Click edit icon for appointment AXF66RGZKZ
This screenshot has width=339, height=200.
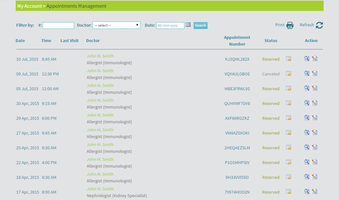pyautogui.click(x=315, y=118)
